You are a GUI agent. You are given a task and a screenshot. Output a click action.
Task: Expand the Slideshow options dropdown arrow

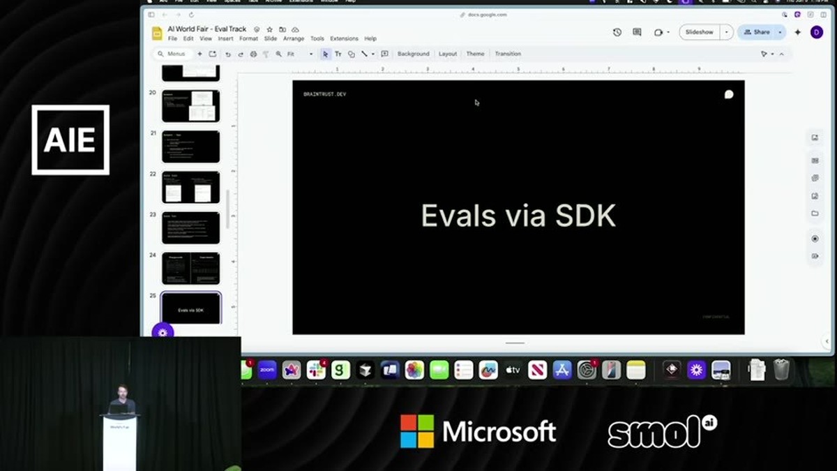(x=727, y=32)
